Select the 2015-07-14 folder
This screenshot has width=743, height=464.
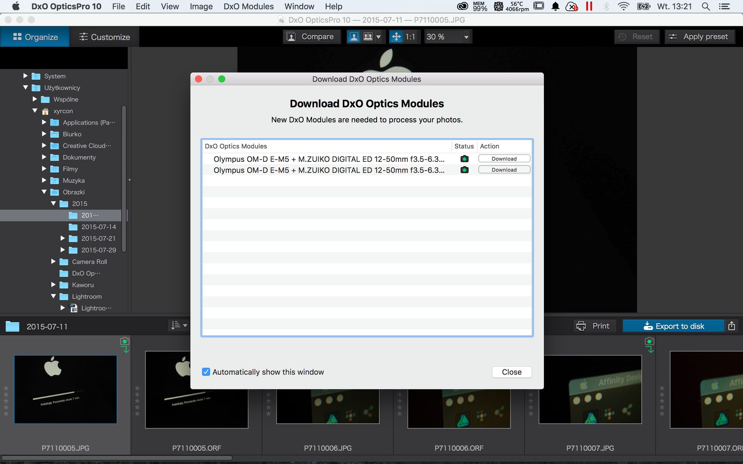(99, 227)
